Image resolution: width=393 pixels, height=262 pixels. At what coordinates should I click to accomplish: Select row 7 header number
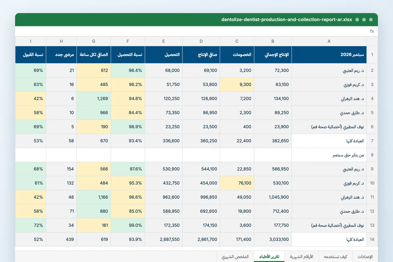[x=372, y=141]
